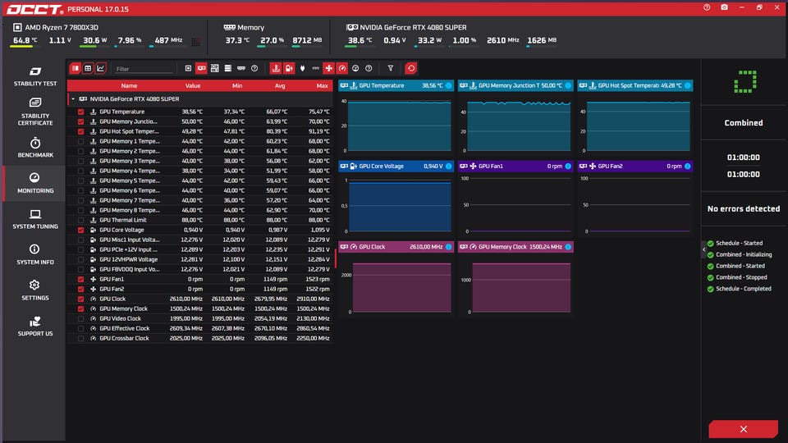Viewport: 788px width, 443px height.
Task: Switch to table-only view
Action: (x=88, y=68)
